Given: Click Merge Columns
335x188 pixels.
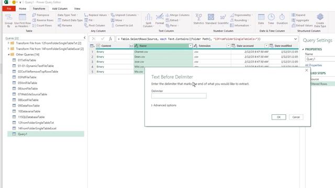Looking at the screenshot, I should click(177, 15).
